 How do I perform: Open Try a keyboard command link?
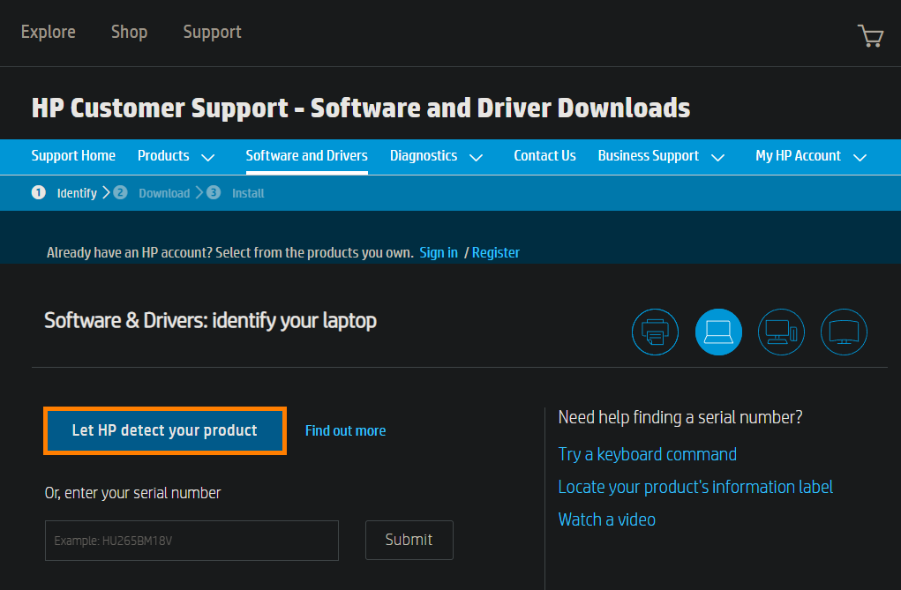tap(648, 454)
